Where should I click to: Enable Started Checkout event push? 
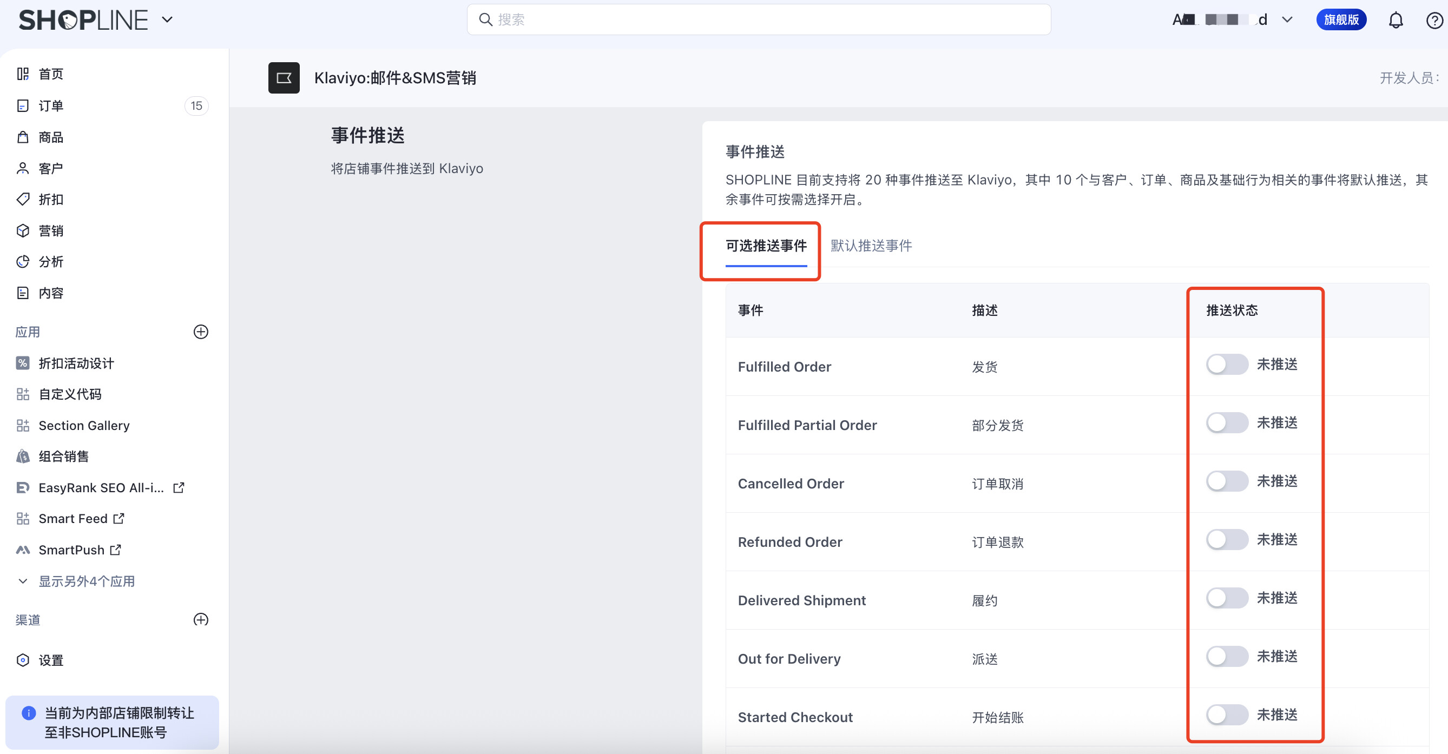[x=1227, y=715]
